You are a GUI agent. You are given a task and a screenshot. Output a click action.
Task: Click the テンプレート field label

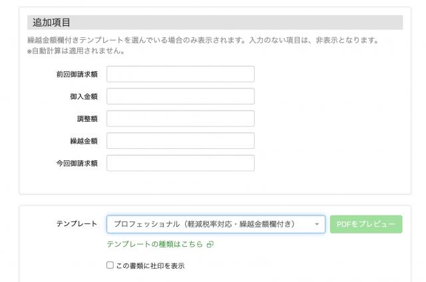click(x=77, y=224)
